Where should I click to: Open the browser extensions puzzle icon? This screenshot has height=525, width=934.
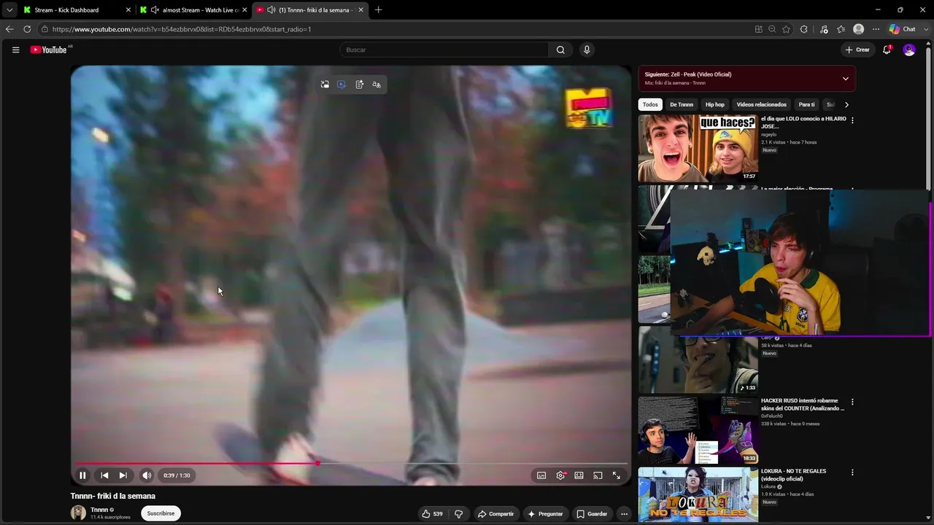[804, 29]
